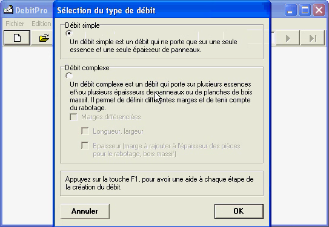This screenshot has height=227, width=329.
Task: Select the Débit complexe radio button
Action: pos(69,76)
